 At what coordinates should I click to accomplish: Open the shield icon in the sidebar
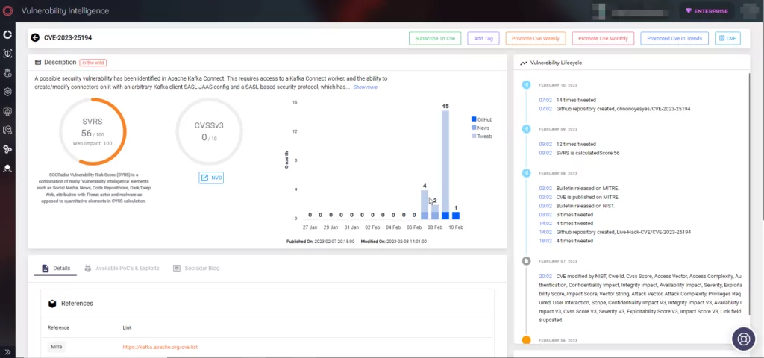tap(7, 92)
